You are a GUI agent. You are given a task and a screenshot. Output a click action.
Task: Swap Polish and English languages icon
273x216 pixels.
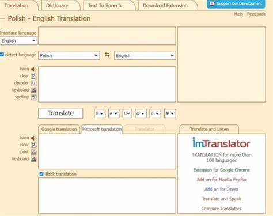point(107,55)
